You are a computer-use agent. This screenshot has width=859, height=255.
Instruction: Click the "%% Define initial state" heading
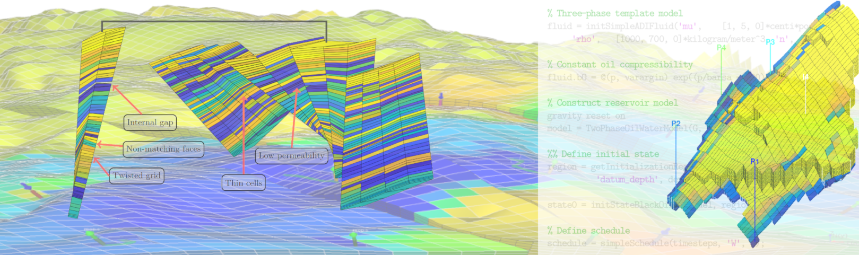[x=603, y=154]
